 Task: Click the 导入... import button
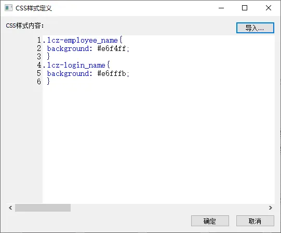(x=255, y=28)
